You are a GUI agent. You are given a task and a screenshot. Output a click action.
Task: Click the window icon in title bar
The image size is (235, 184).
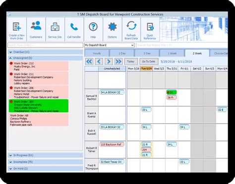9,14
